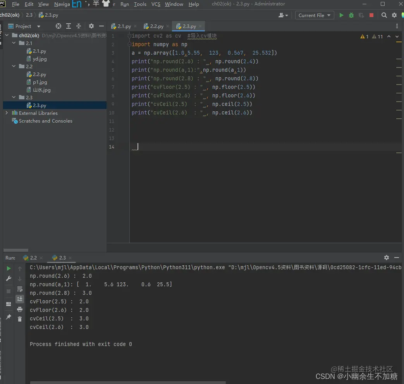Open the Help menu
This screenshot has height=384, width=404.
point(194,4)
